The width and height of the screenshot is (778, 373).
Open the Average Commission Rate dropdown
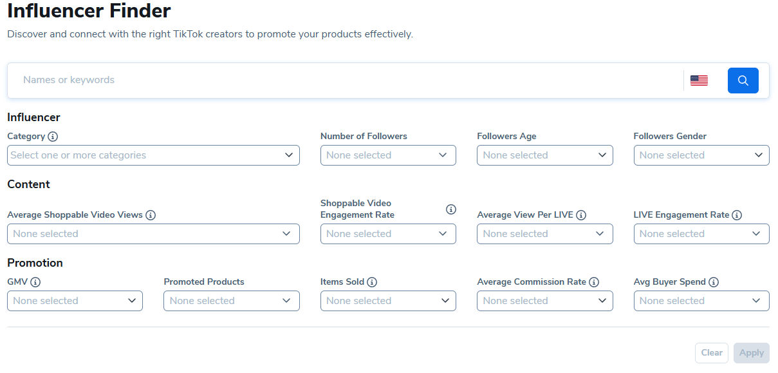pyautogui.click(x=544, y=301)
